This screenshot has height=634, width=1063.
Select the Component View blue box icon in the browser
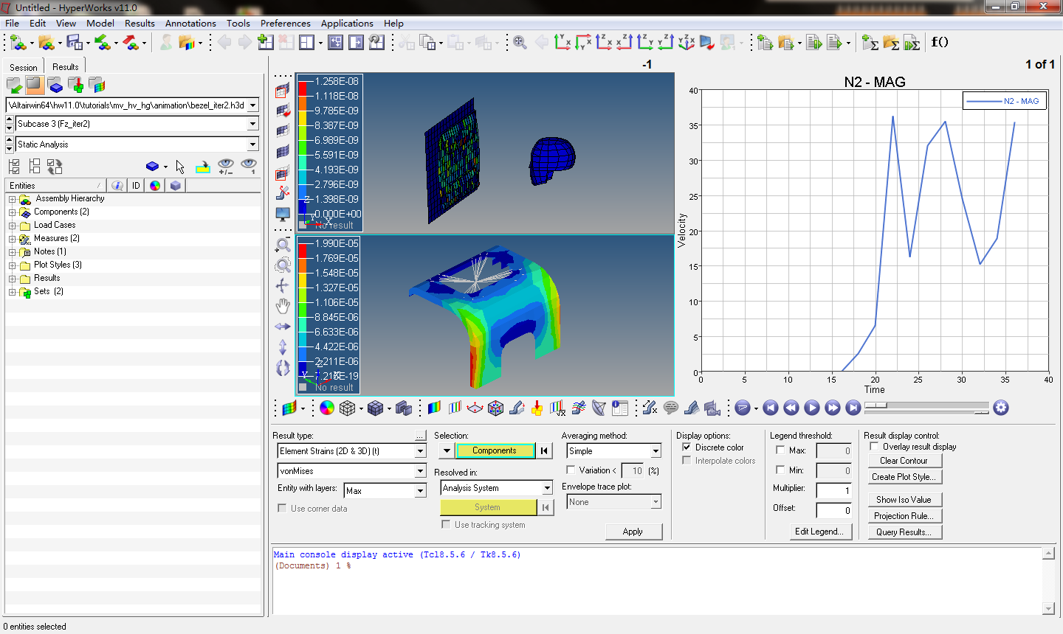(x=55, y=85)
